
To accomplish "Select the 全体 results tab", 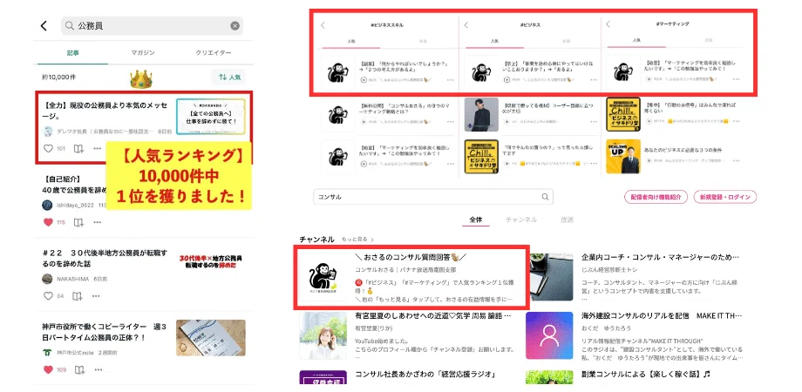I will click(476, 220).
